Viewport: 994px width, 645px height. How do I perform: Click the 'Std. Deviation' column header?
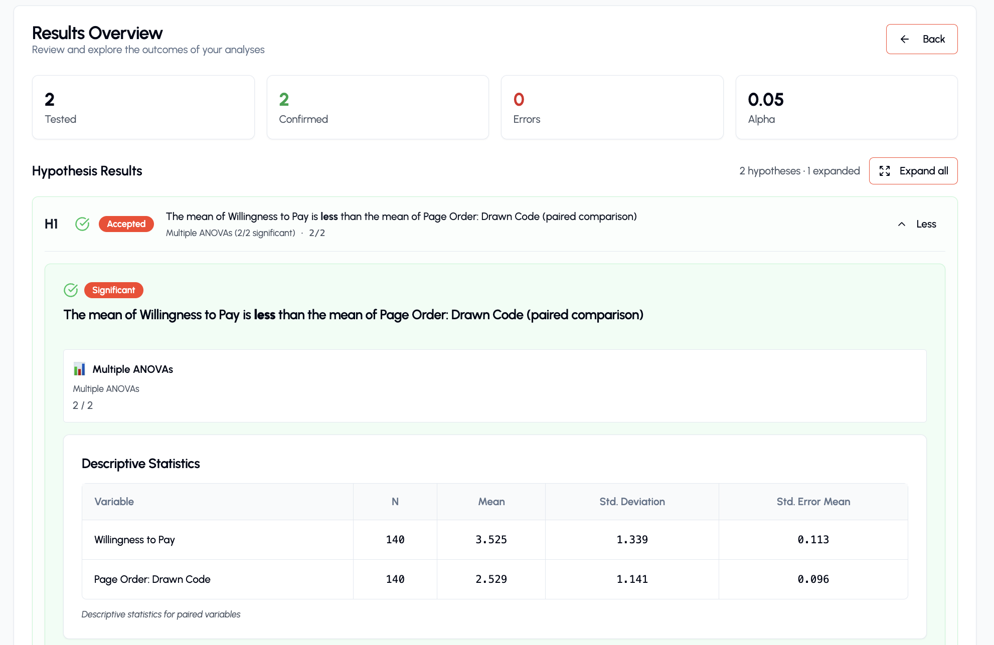pos(632,502)
